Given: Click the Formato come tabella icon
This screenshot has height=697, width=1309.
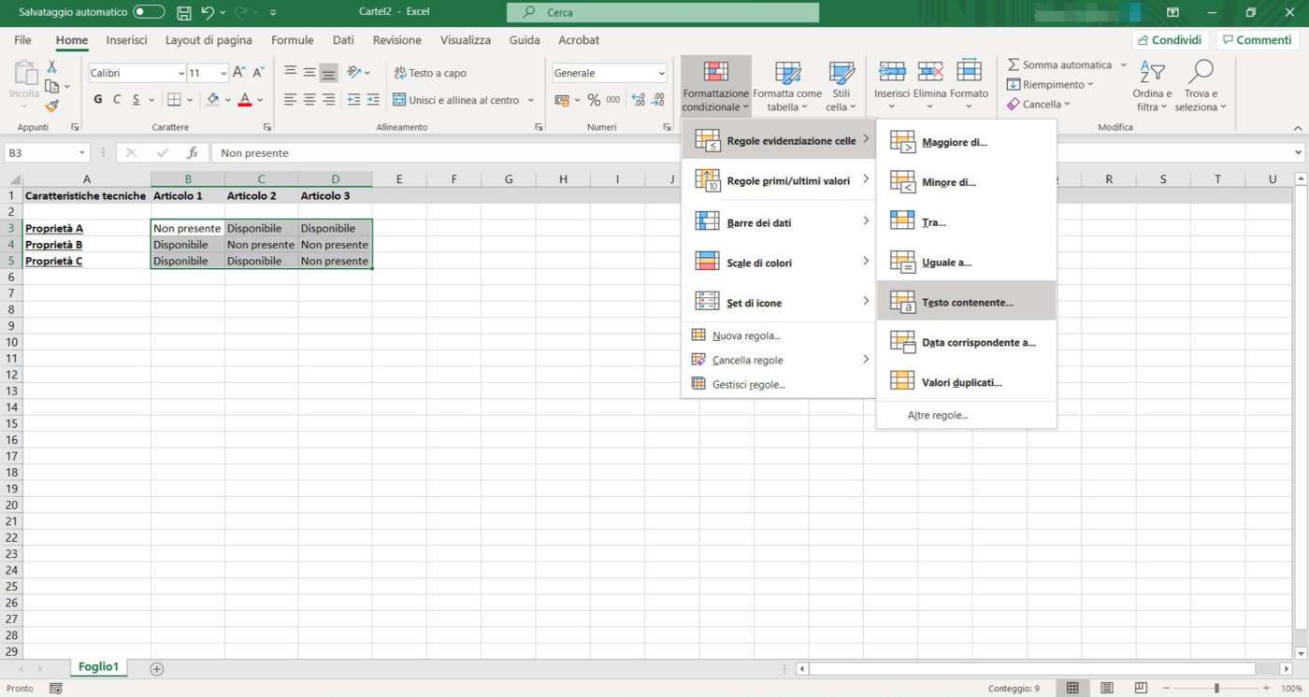Looking at the screenshot, I should pos(787,73).
